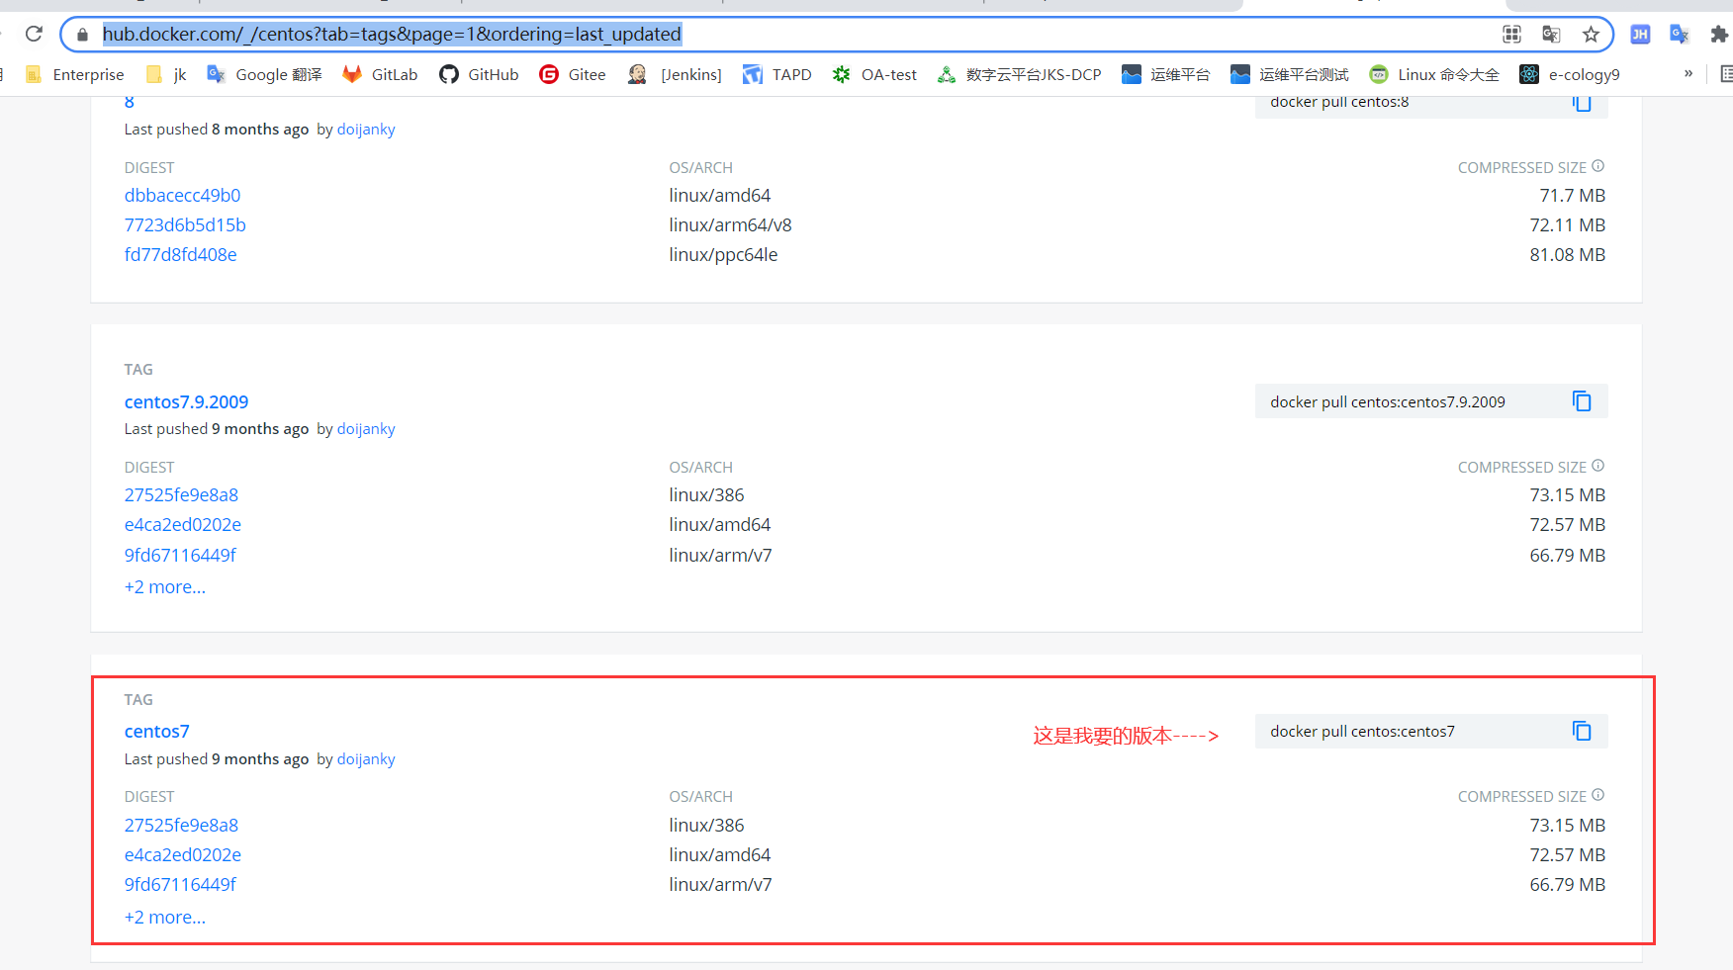Expand +2 more digests under centos7
The height and width of the screenshot is (970, 1733).
(x=165, y=918)
